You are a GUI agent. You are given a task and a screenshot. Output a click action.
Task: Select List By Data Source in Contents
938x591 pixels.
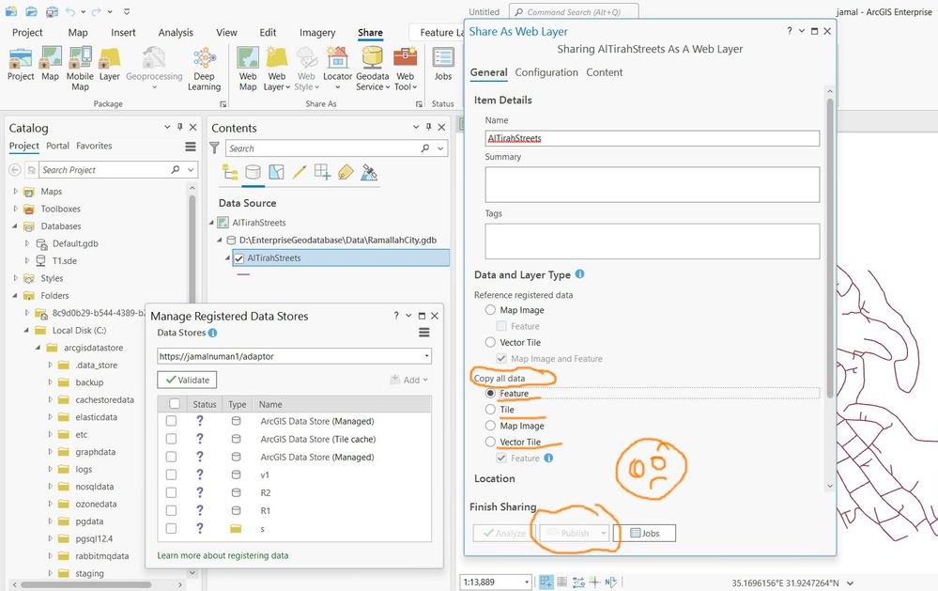(x=254, y=173)
